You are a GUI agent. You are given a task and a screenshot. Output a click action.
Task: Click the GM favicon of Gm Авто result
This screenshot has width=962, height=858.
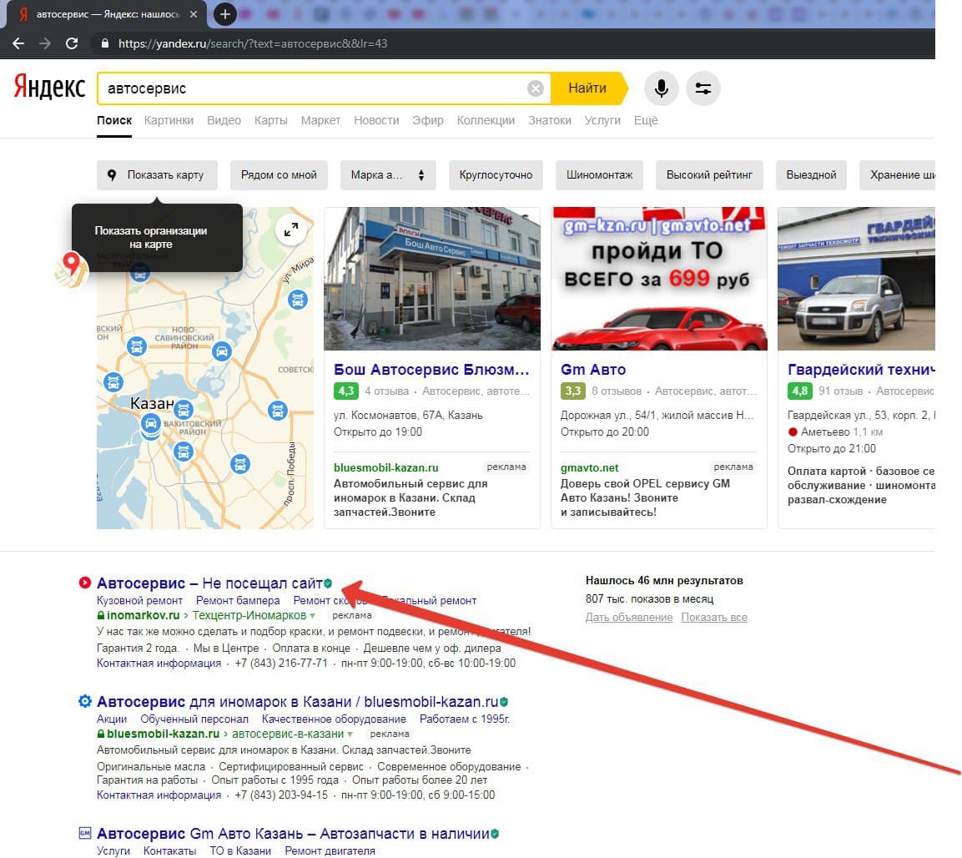84,833
